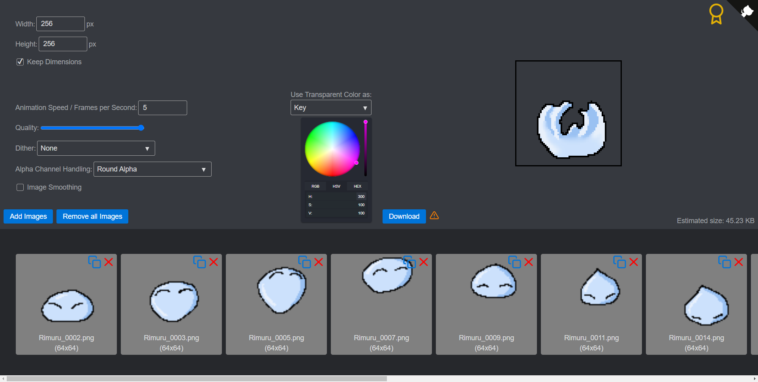This screenshot has height=382, width=758.
Task: Toggle the Keep Dimensions checkbox
Action: [x=20, y=62]
